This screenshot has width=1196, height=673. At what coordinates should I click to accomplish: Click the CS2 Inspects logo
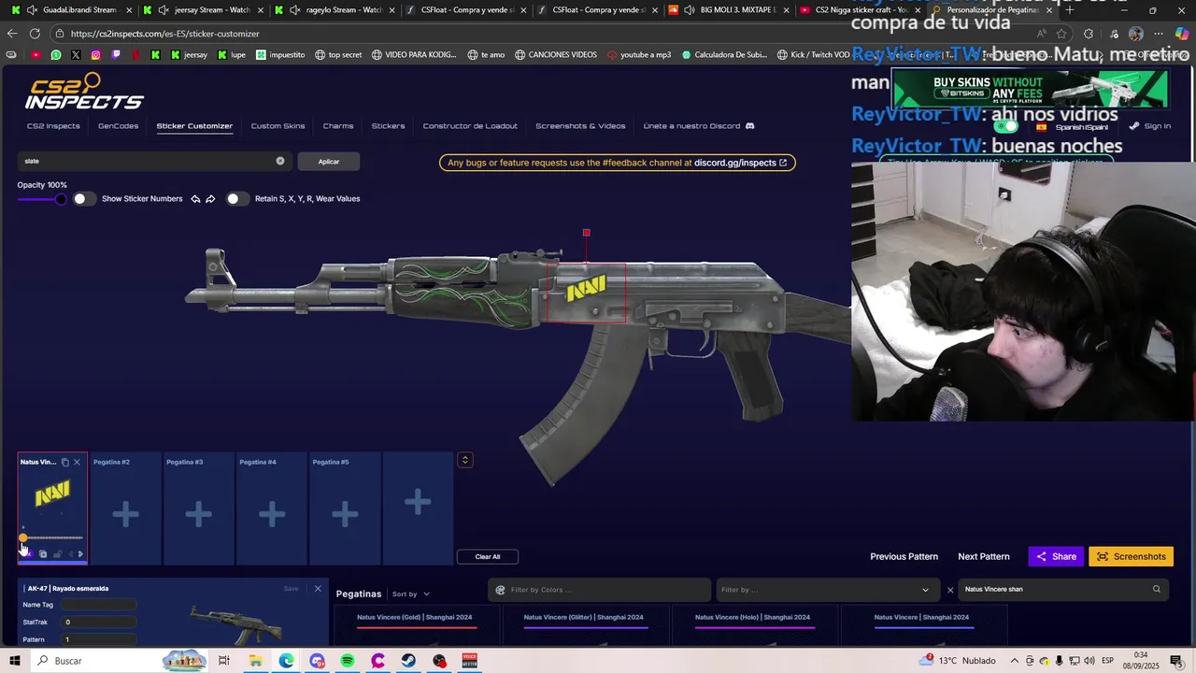(84, 93)
